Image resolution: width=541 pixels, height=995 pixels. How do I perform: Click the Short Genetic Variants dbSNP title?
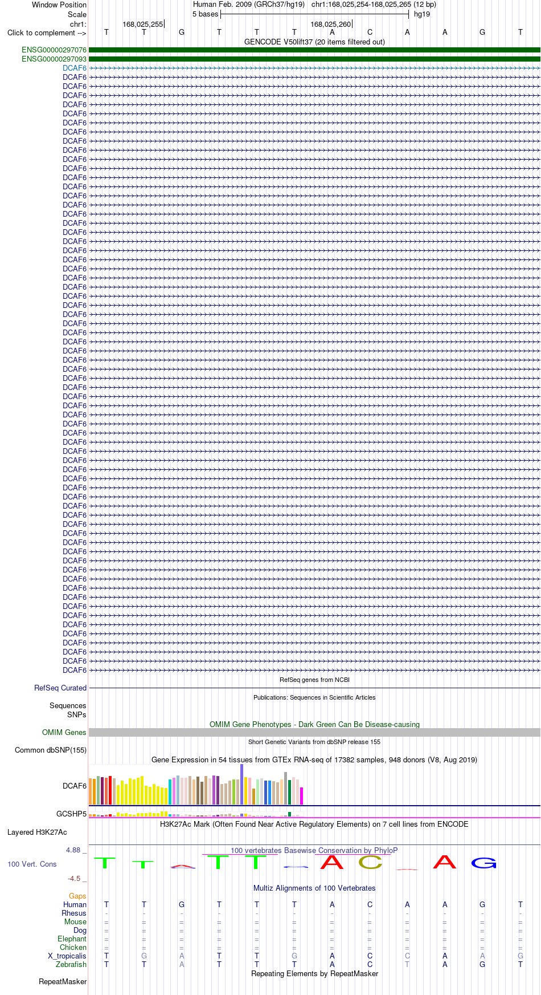point(314,742)
